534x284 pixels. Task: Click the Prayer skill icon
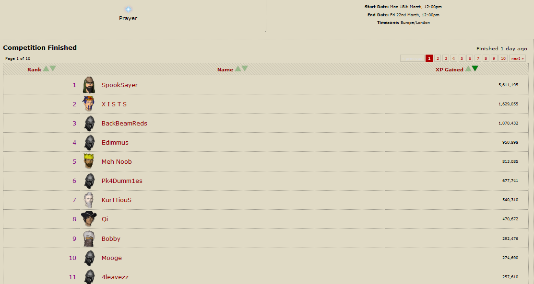tap(128, 9)
